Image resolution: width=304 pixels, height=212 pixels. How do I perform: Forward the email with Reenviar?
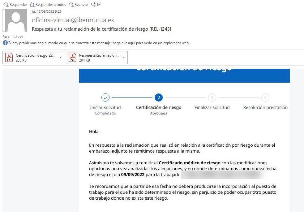pos(79,5)
